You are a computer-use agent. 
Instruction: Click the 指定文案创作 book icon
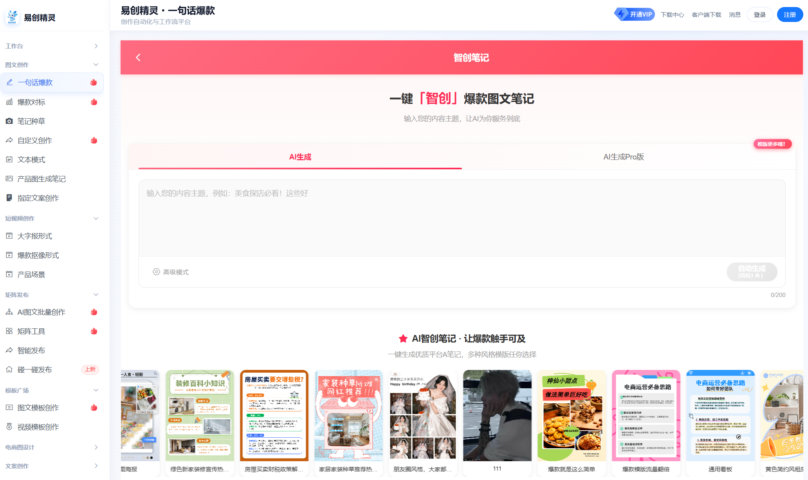click(x=9, y=198)
